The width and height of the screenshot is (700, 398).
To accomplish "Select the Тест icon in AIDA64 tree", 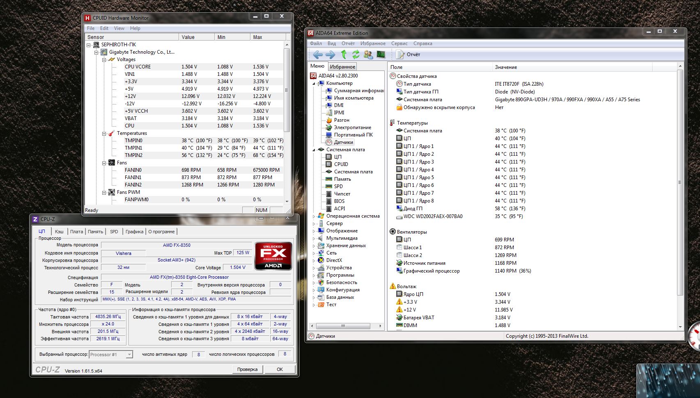I will pyautogui.click(x=321, y=305).
